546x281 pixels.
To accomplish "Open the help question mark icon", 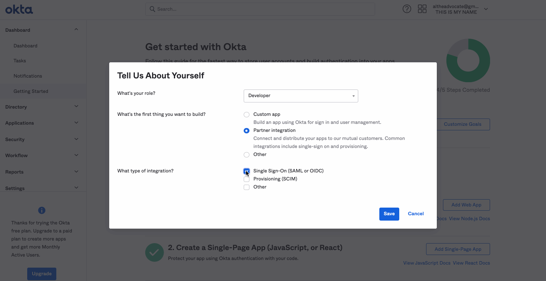I will (x=407, y=9).
